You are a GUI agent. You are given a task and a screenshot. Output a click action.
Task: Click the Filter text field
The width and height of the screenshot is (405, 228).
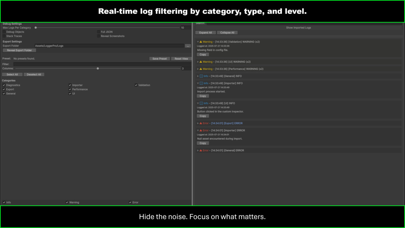[102, 64]
